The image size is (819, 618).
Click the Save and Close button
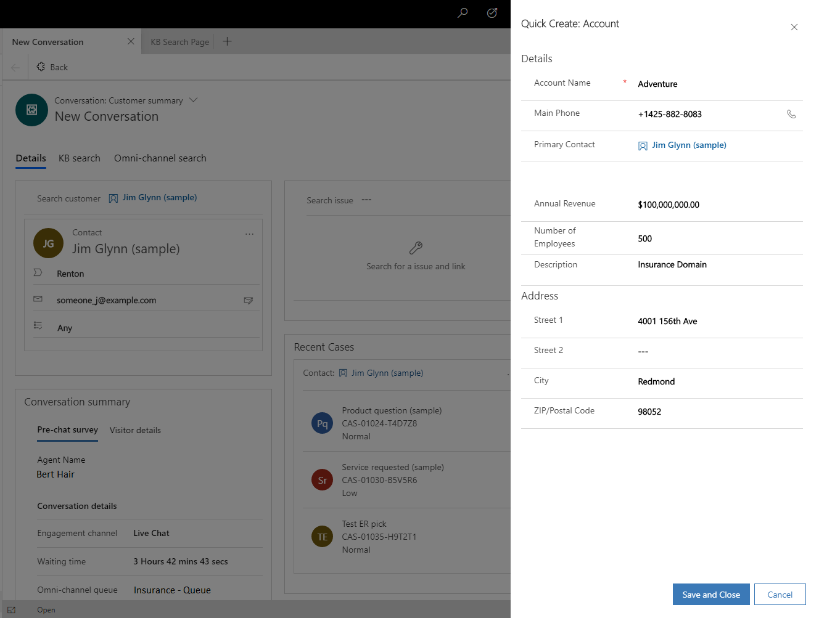711,594
